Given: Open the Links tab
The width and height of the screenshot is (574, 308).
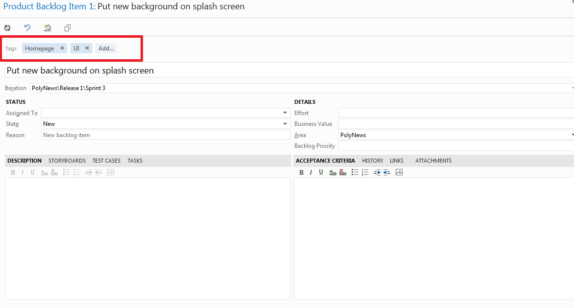Looking at the screenshot, I should point(396,161).
